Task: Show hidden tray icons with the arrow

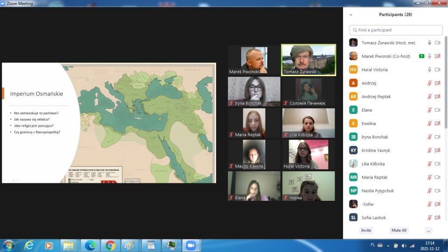Action: (x=371, y=245)
